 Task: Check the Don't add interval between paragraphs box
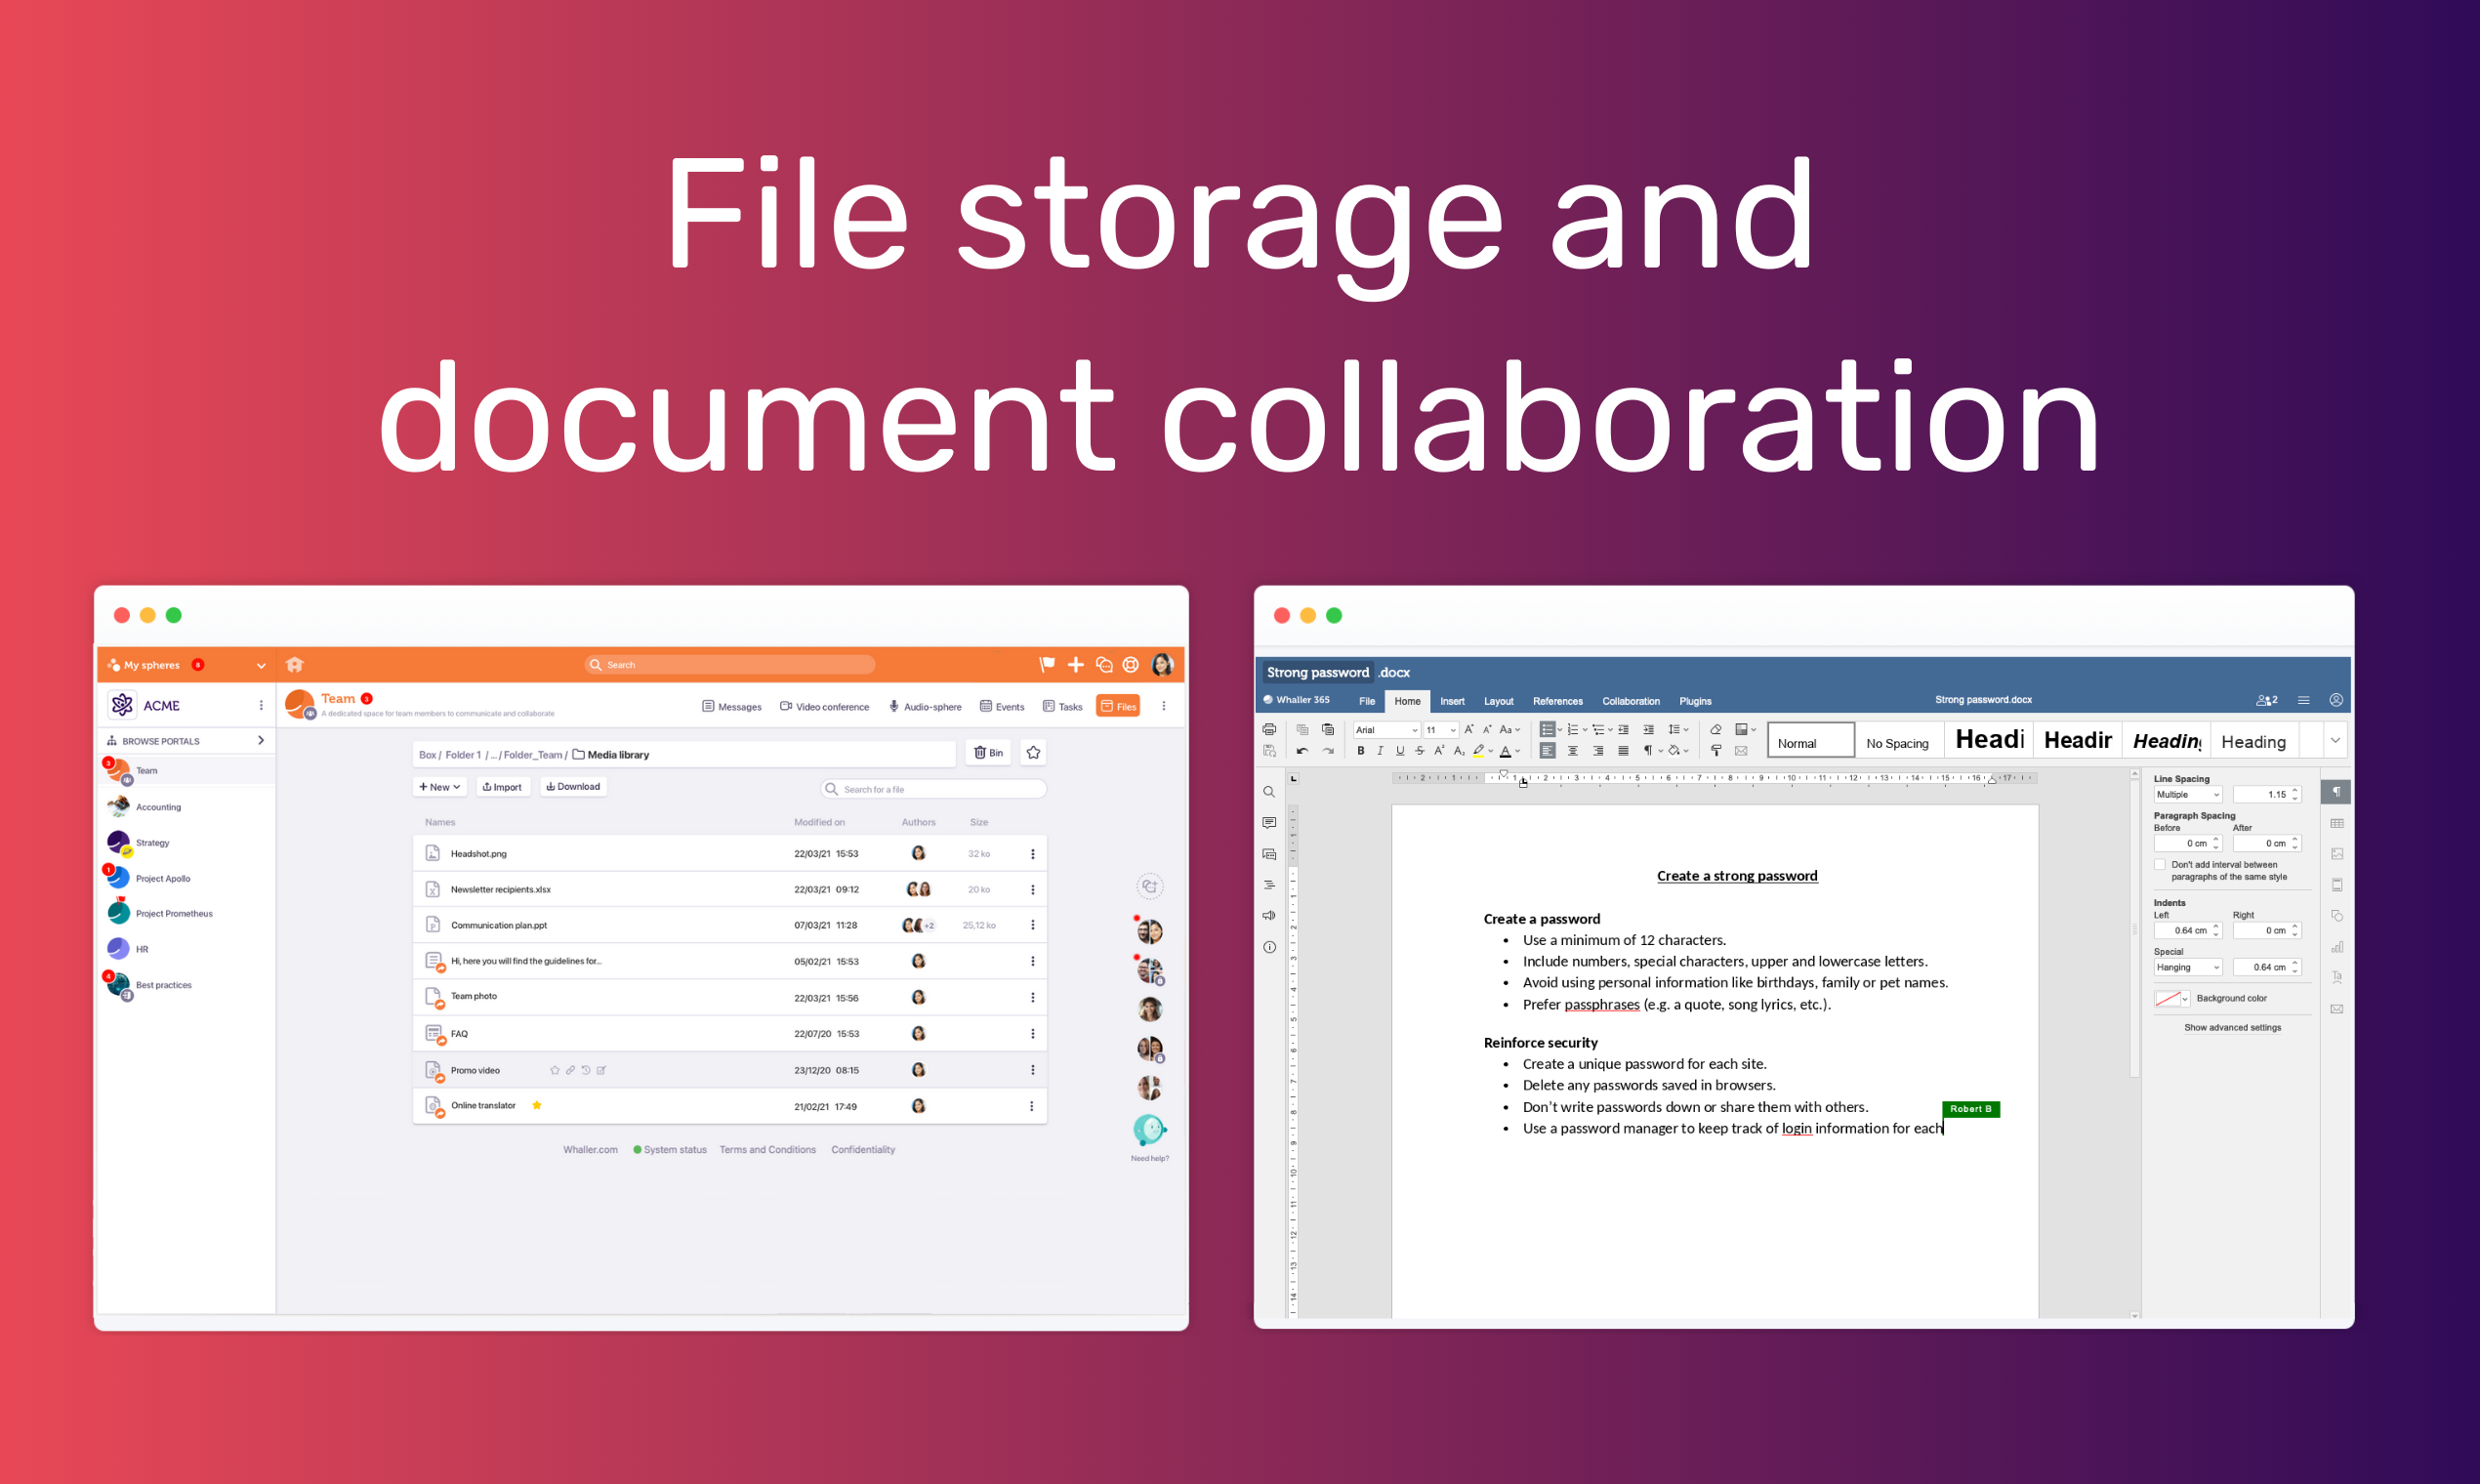click(2160, 865)
